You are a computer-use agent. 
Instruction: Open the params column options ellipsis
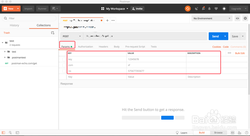tap(229, 53)
